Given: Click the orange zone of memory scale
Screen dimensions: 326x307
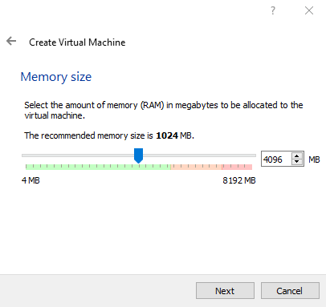Looking at the screenshot, I should (x=196, y=167).
